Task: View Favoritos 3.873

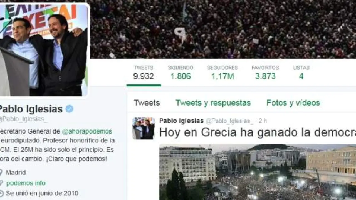Action: point(265,72)
